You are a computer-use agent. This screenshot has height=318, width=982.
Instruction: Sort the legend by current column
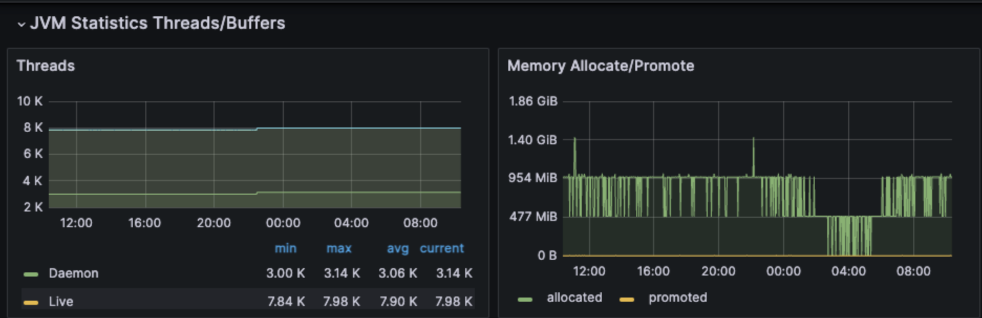click(442, 248)
